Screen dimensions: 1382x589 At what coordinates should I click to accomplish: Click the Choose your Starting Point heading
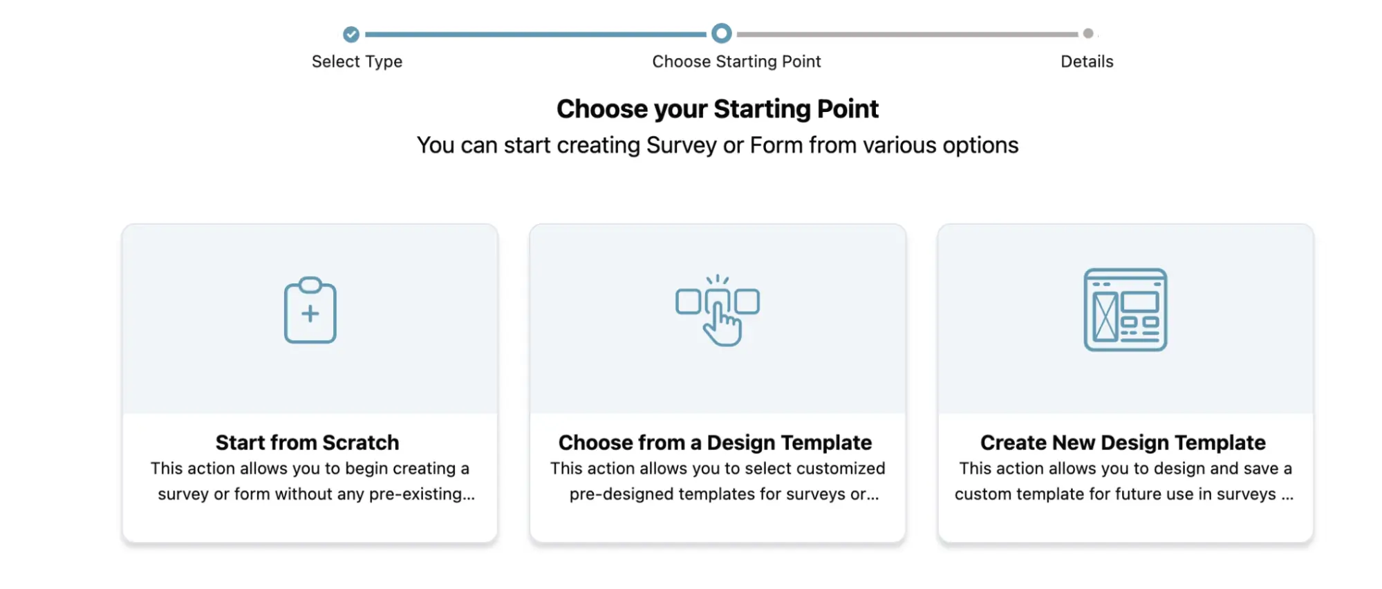click(x=717, y=109)
